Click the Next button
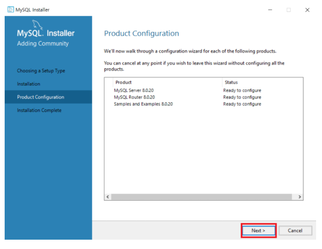The image size is (322, 249). coord(259,230)
